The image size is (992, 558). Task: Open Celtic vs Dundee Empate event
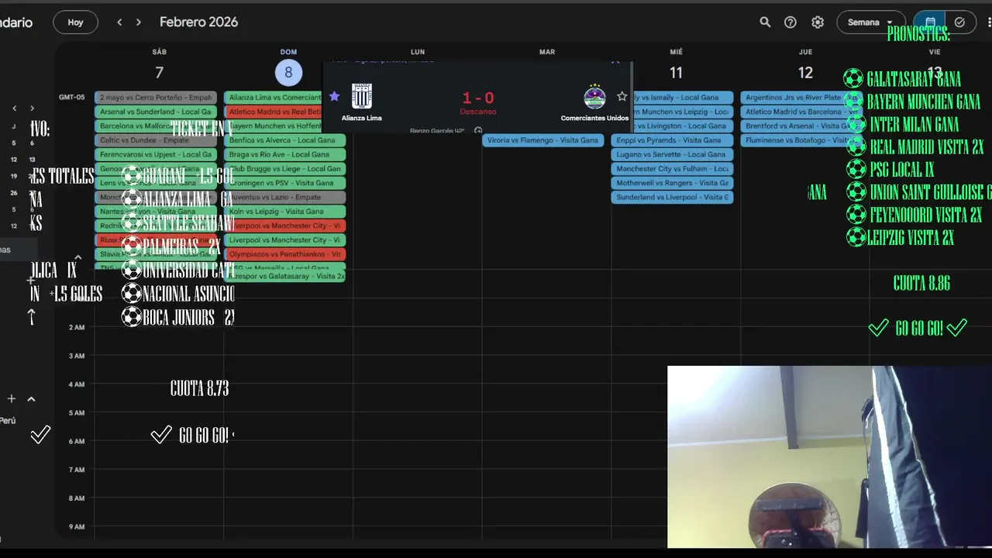[x=156, y=140]
